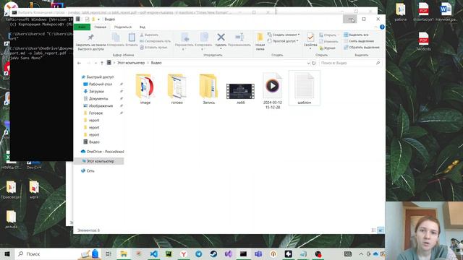Open Microsoft Teams from the taskbar

pyautogui.click(x=258, y=253)
